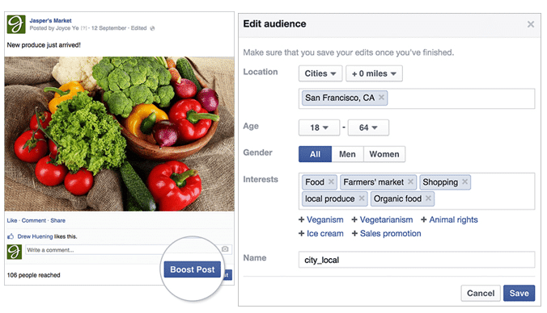Attach a photo with the camera icon
Screen dimensions: 547x313
click(225, 249)
